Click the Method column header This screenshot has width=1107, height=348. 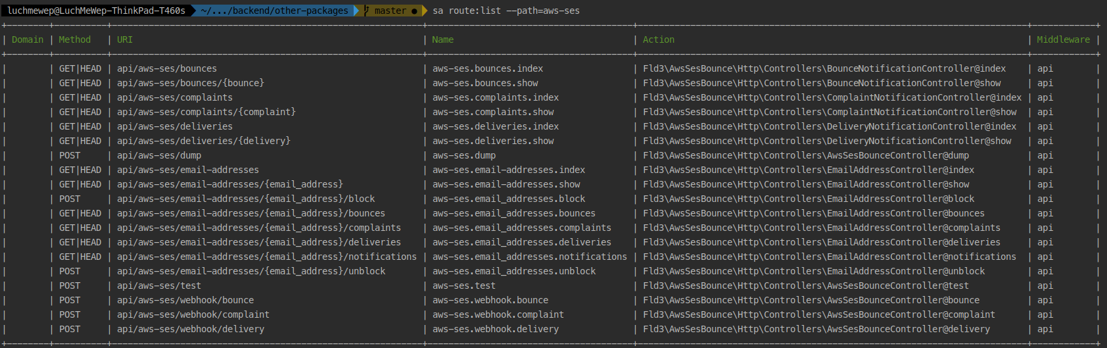[75, 39]
